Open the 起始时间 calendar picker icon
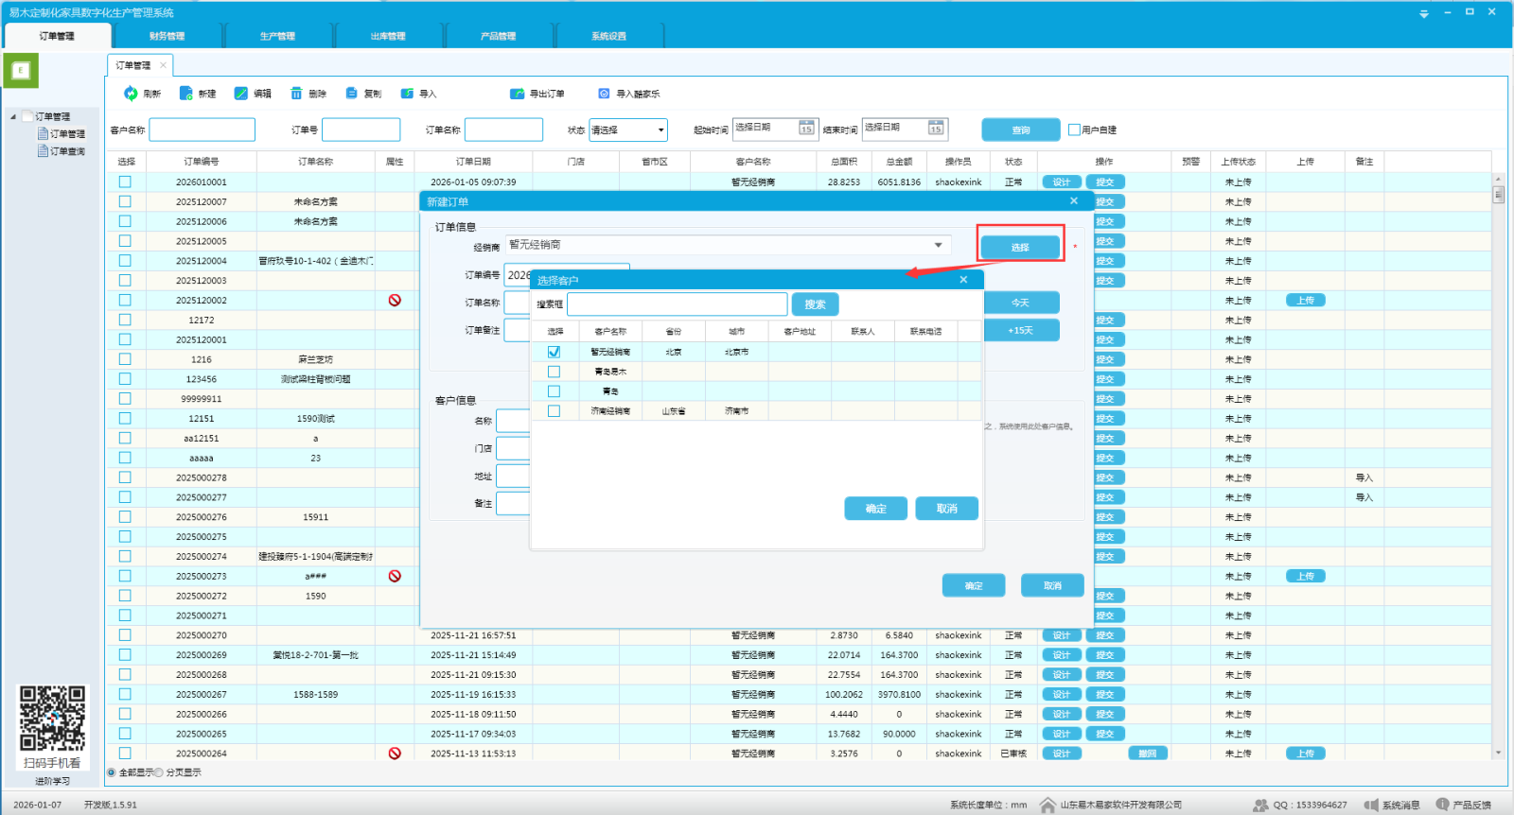The image size is (1514, 815). click(806, 129)
